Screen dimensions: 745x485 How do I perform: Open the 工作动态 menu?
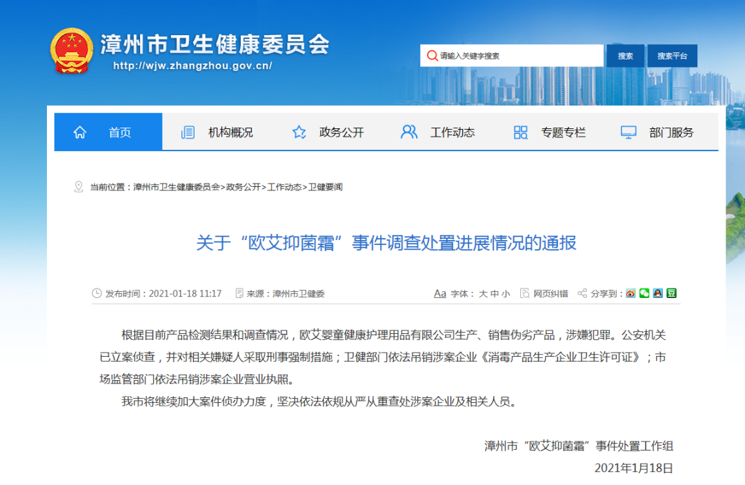pos(453,132)
